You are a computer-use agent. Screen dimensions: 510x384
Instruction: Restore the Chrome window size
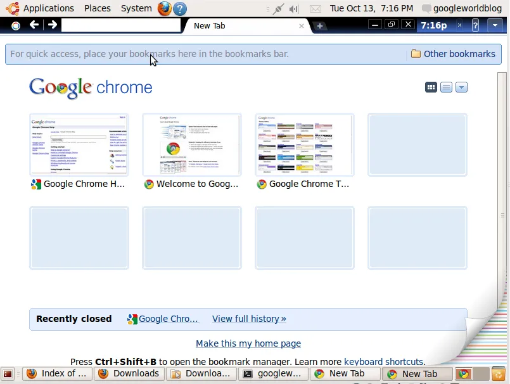click(x=392, y=25)
